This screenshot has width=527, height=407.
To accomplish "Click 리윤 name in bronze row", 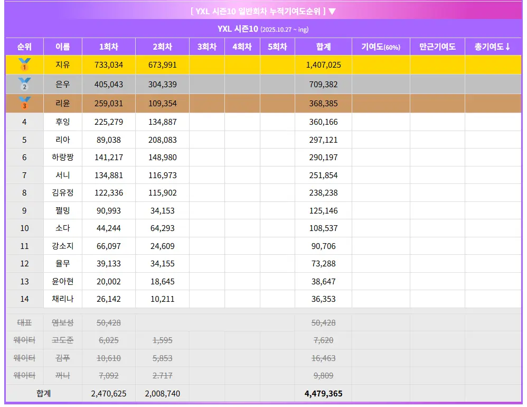I will [63, 104].
